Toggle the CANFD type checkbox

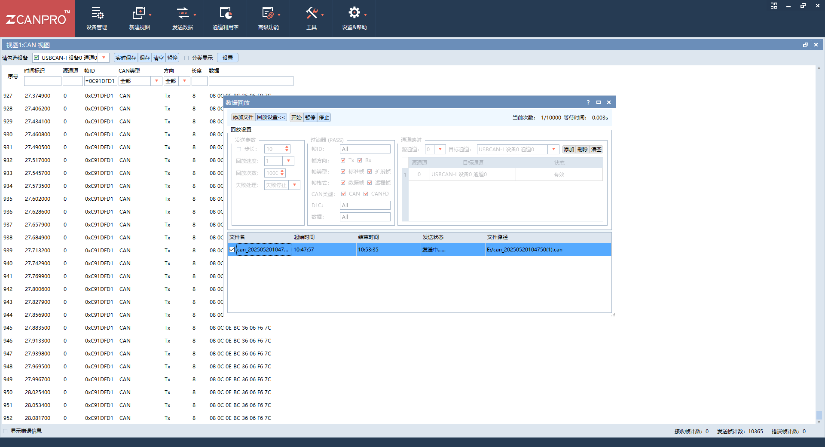366,194
